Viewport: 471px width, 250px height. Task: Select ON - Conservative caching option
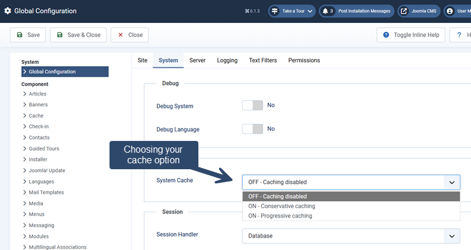pyautogui.click(x=351, y=206)
